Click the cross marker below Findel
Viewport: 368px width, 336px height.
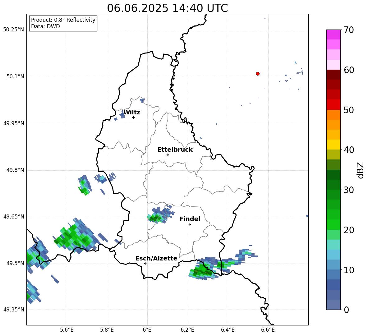coord(190,224)
